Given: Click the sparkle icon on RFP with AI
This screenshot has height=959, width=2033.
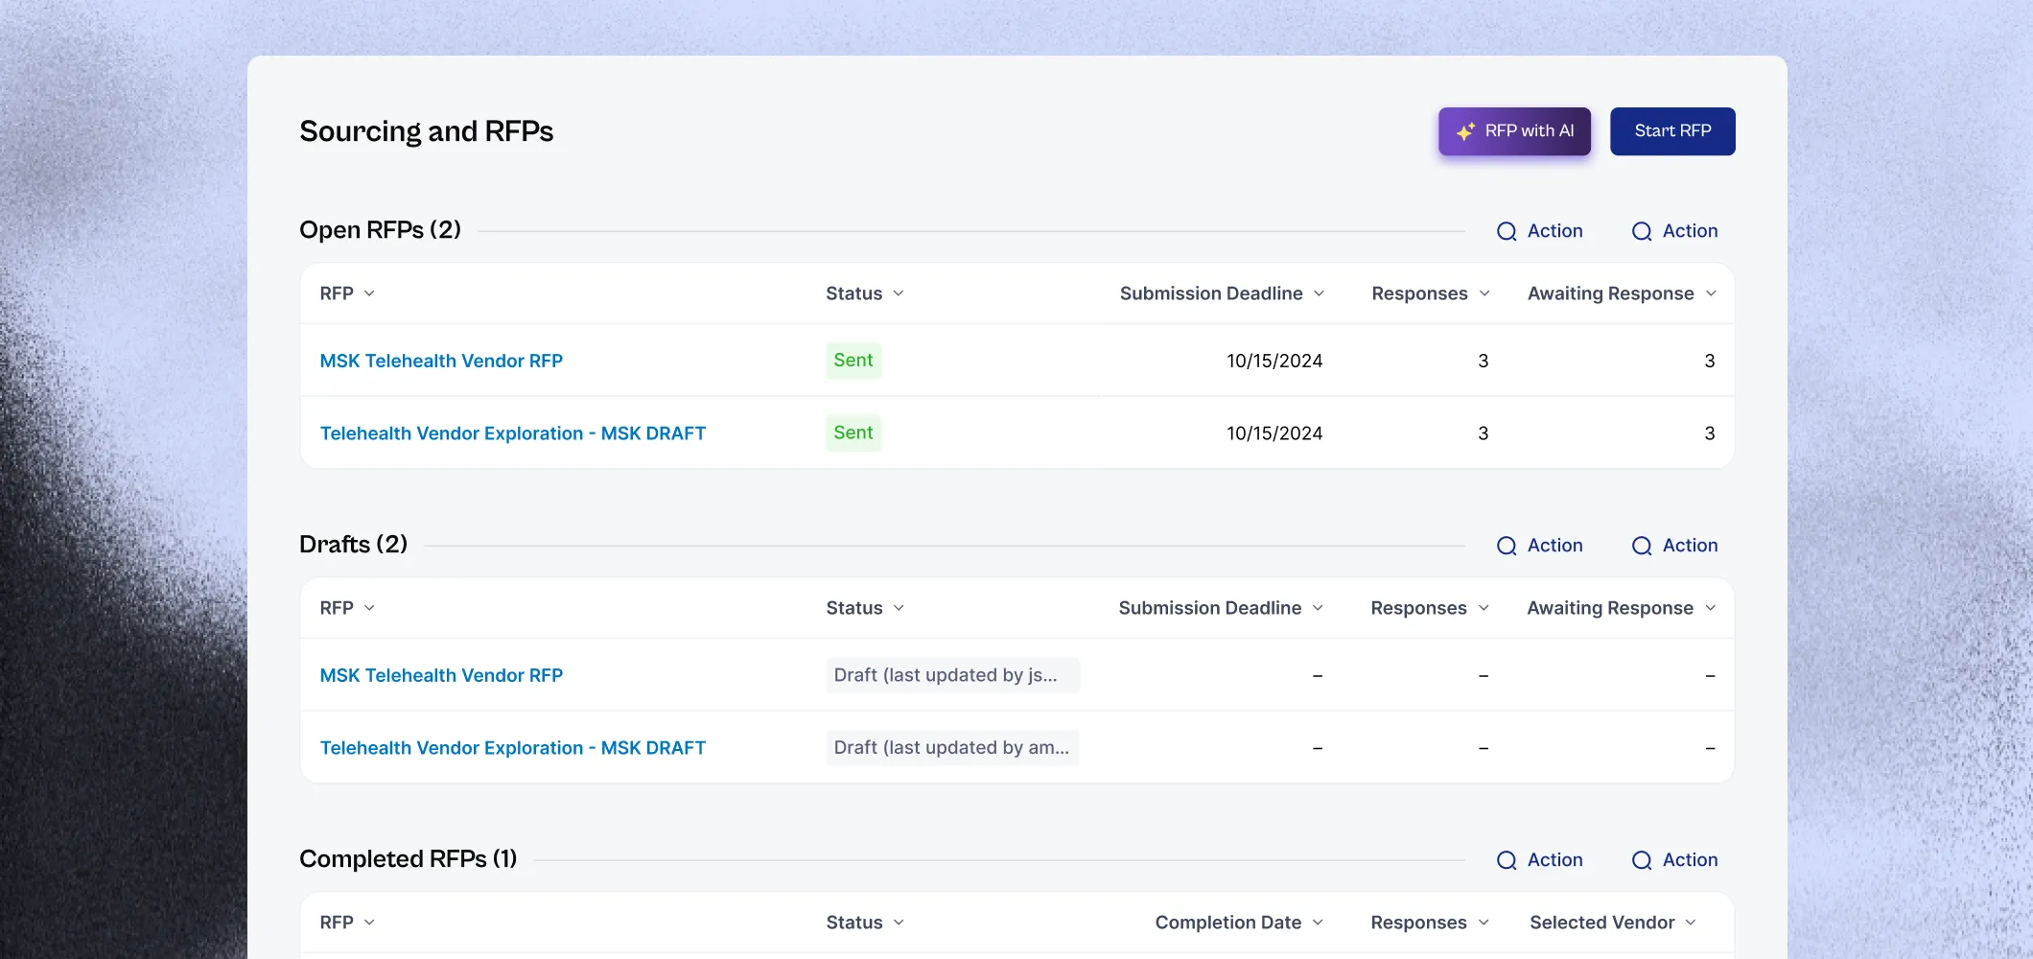Looking at the screenshot, I should pyautogui.click(x=1465, y=131).
